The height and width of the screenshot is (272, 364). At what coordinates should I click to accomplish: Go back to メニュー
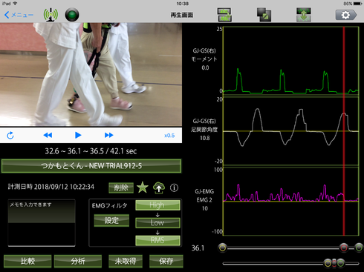(x=19, y=15)
